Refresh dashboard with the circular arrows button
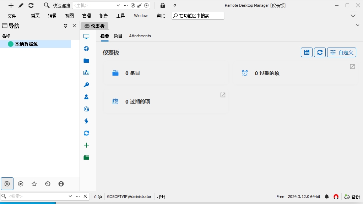This screenshot has width=363, height=204. pos(320,52)
